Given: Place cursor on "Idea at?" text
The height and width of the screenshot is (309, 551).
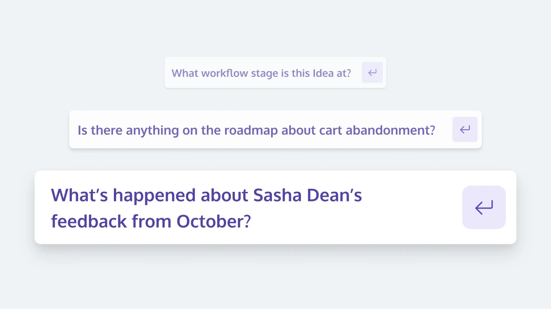Looking at the screenshot, I should click(332, 73).
